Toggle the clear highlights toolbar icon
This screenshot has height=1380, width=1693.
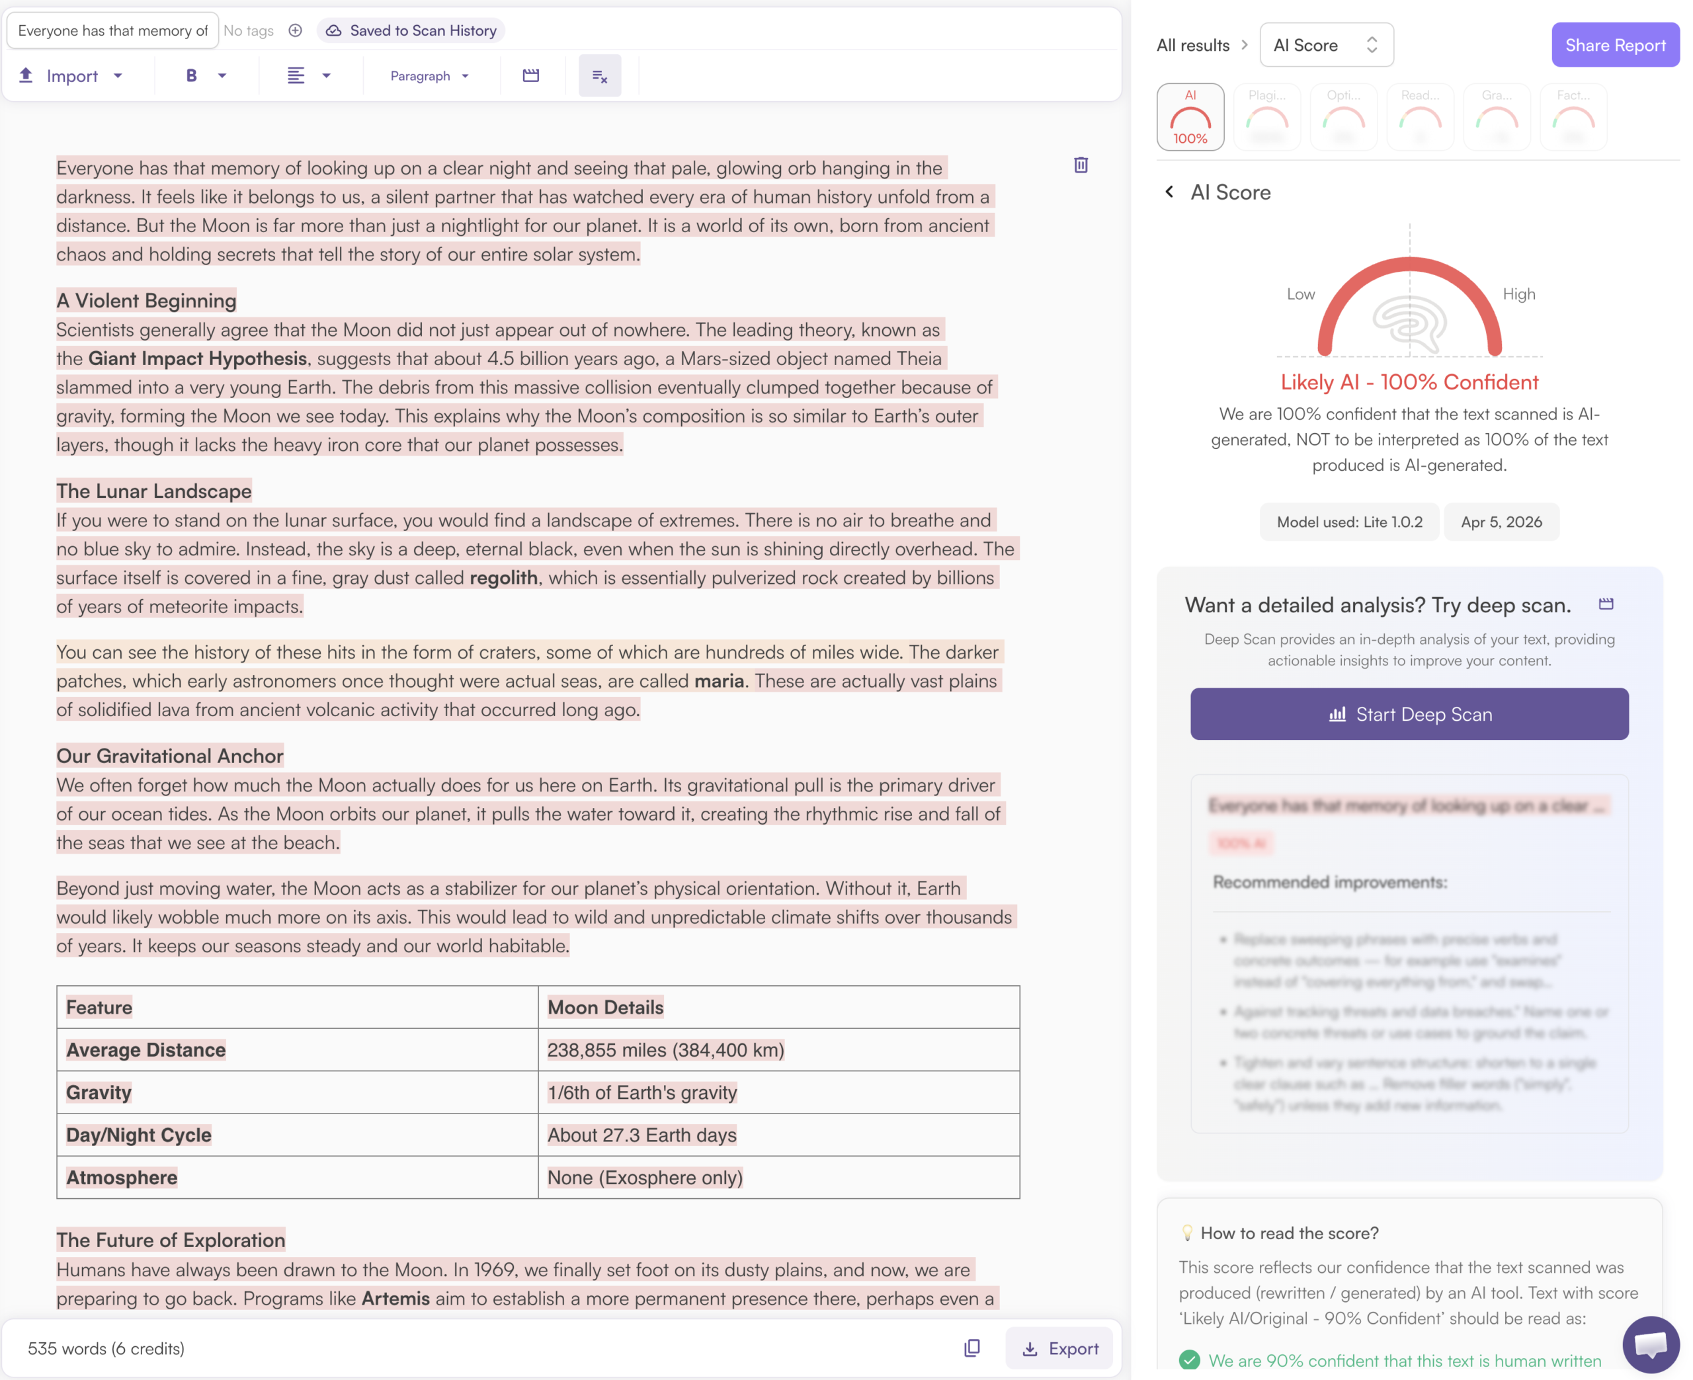click(599, 75)
